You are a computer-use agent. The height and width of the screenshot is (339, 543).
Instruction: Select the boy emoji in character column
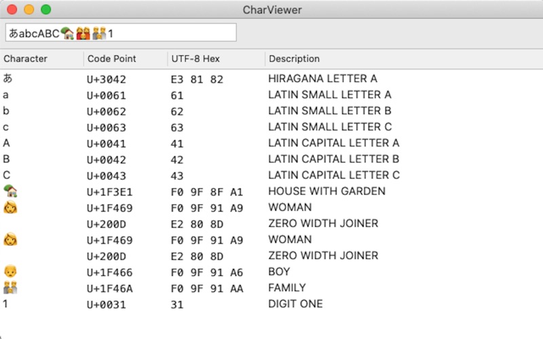point(10,272)
